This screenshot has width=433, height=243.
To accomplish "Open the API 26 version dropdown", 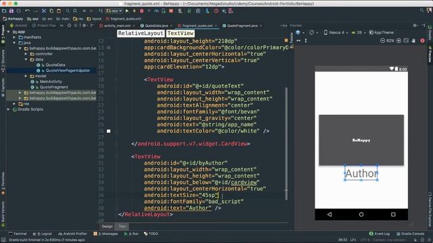I will click(x=358, y=32).
